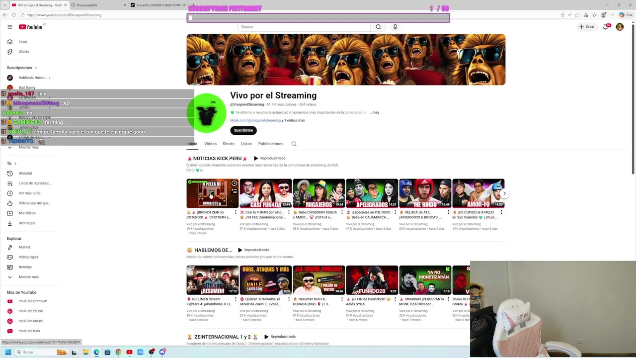Screen dimensions: 636x358
Task: Open the notifications bell
Action: coord(606,27)
